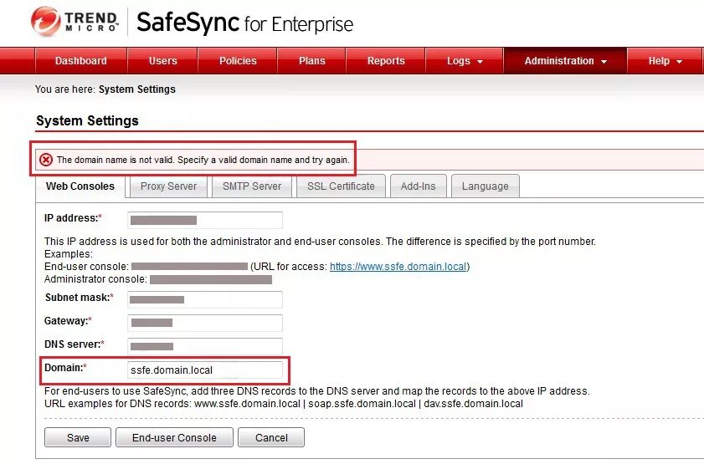Click the Domain field label
Screen dimensions: 704x464
pyautogui.click(x=65, y=368)
